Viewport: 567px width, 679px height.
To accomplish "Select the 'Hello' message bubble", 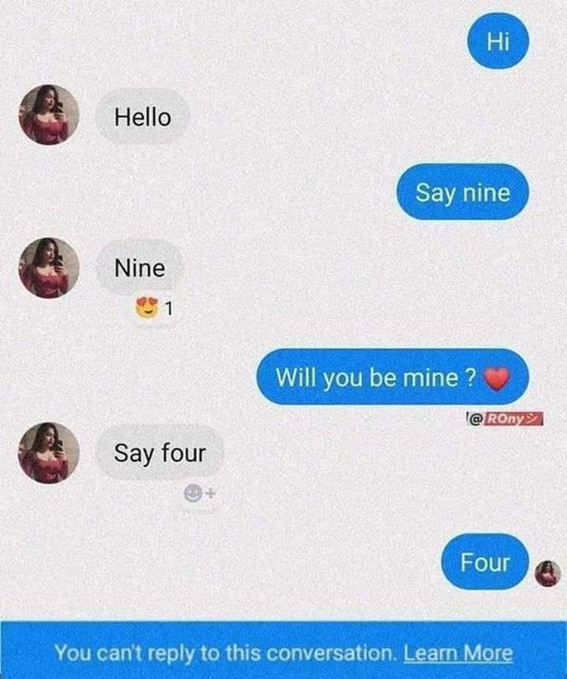I will 143,117.
